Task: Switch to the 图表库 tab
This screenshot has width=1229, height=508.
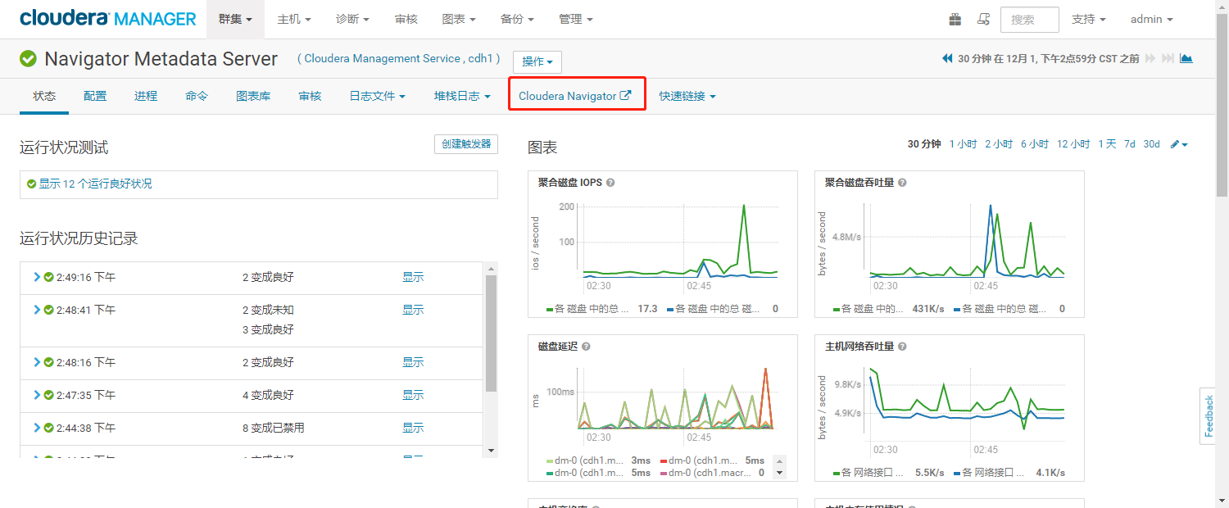Action: tap(253, 96)
